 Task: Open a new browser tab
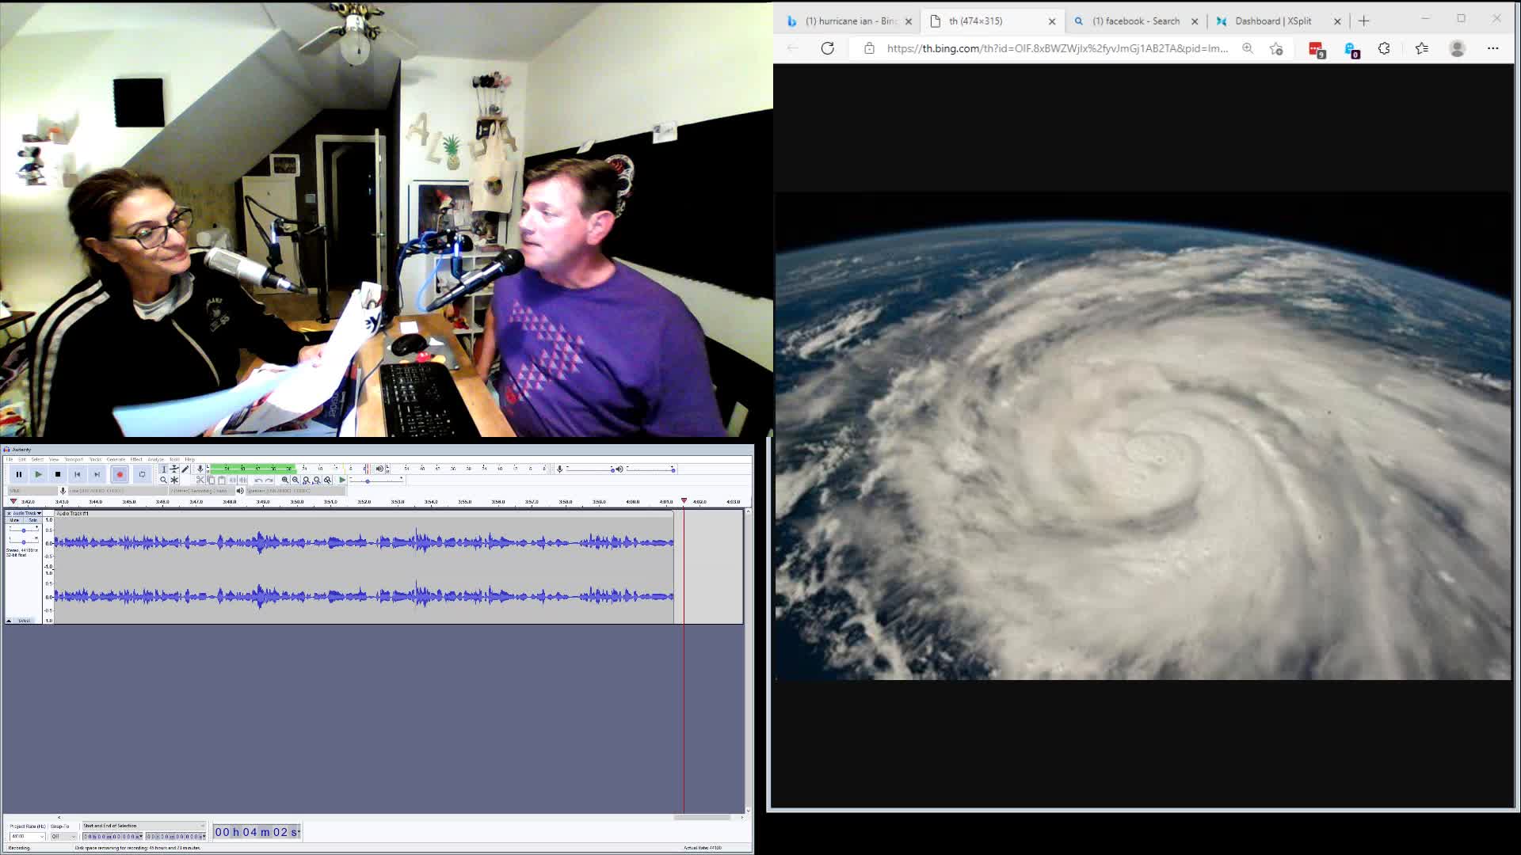(1364, 21)
